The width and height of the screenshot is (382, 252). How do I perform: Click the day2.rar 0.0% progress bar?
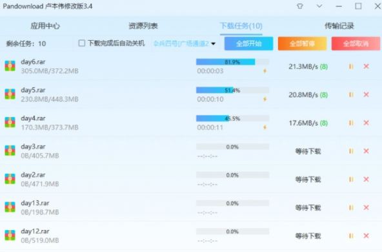[233, 175]
